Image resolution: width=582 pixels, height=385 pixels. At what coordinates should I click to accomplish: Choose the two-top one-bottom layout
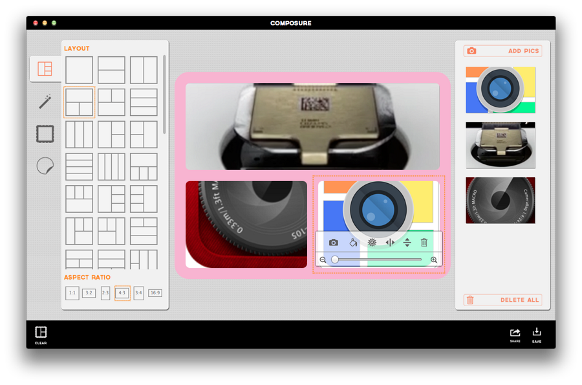(111, 102)
